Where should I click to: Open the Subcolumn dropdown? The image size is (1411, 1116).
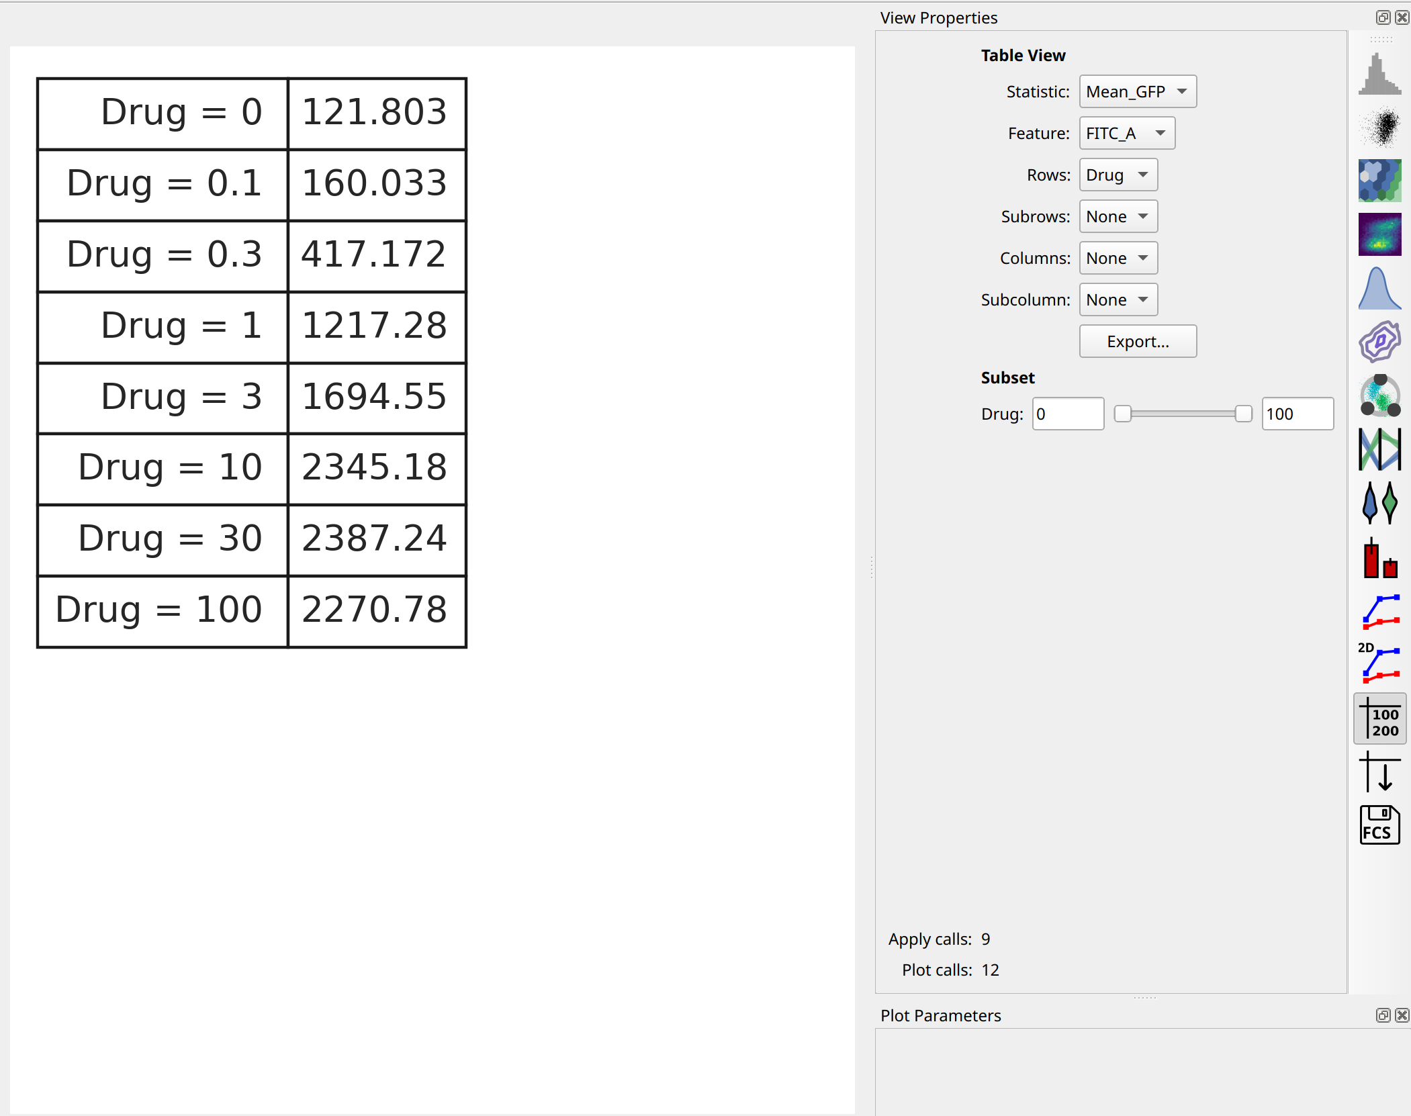click(x=1118, y=300)
